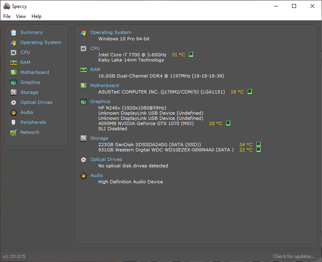Screen dimensions: 322x262
Task: Click the Windows flag icon beside Operating System heading
Action: [83, 32]
